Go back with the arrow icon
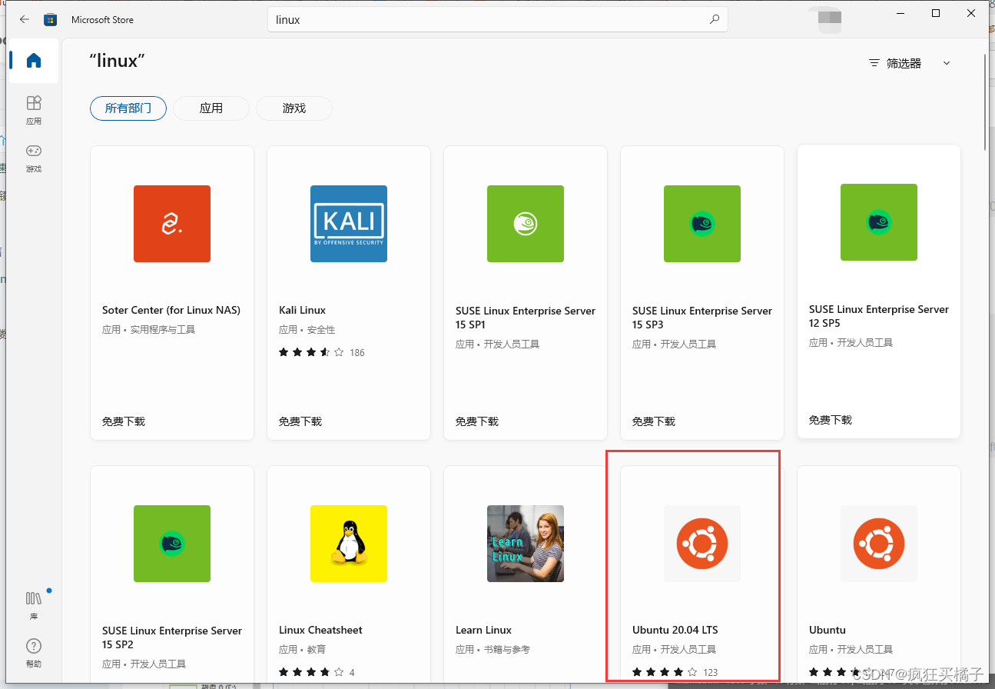 click(x=25, y=19)
